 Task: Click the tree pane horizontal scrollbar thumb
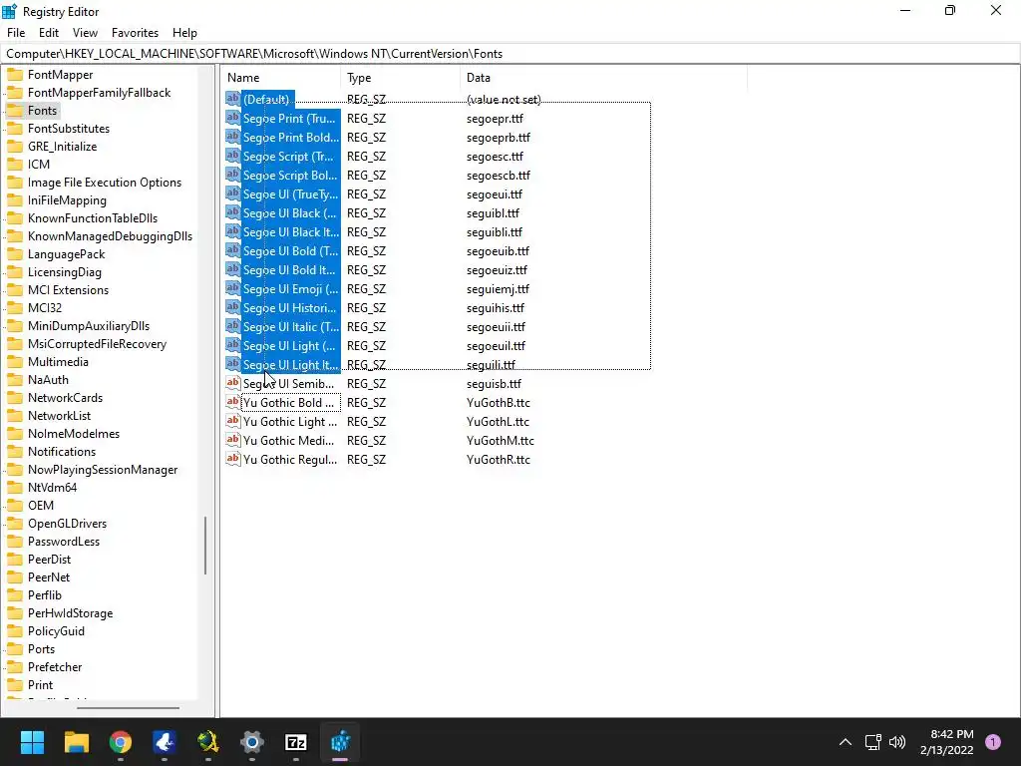(x=128, y=707)
